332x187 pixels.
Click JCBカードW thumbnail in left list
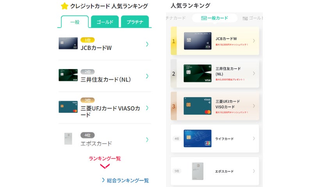coord(65,43)
